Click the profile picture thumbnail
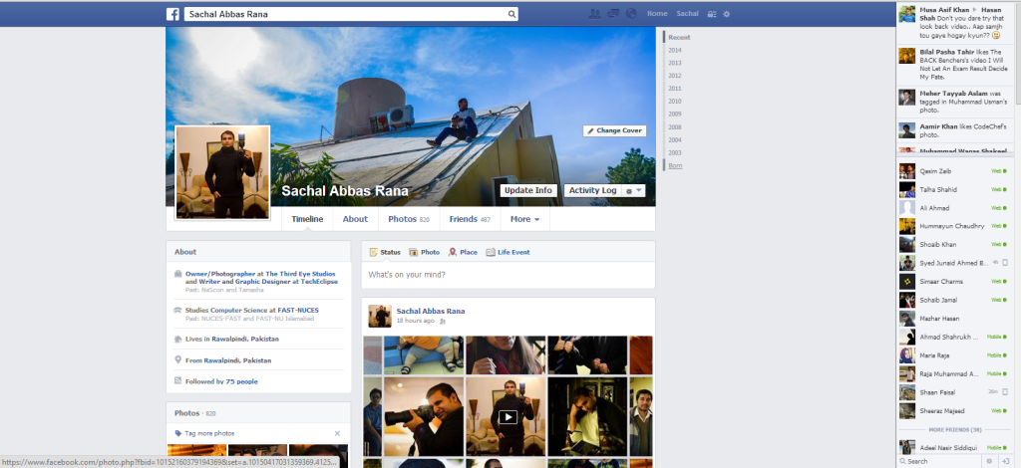The width and height of the screenshot is (1021, 468). 222,172
